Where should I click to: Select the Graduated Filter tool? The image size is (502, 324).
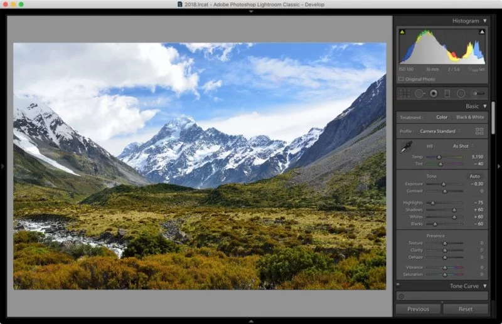(447, 93)
